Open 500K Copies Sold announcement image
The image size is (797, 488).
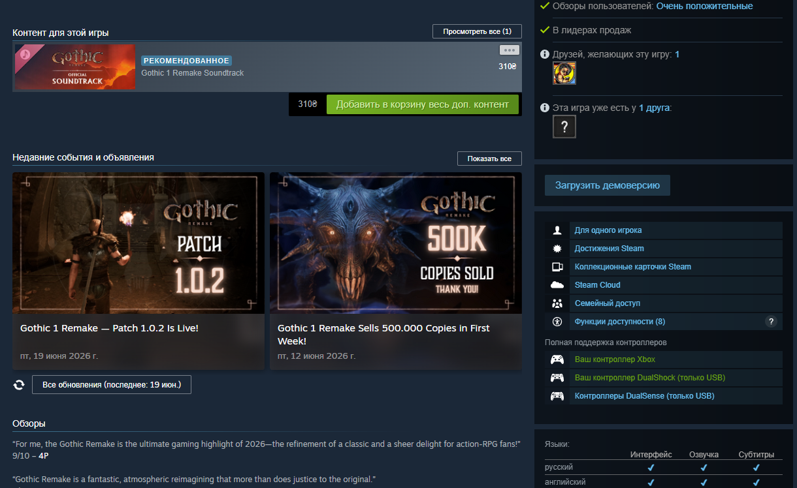tap(396, 243)
